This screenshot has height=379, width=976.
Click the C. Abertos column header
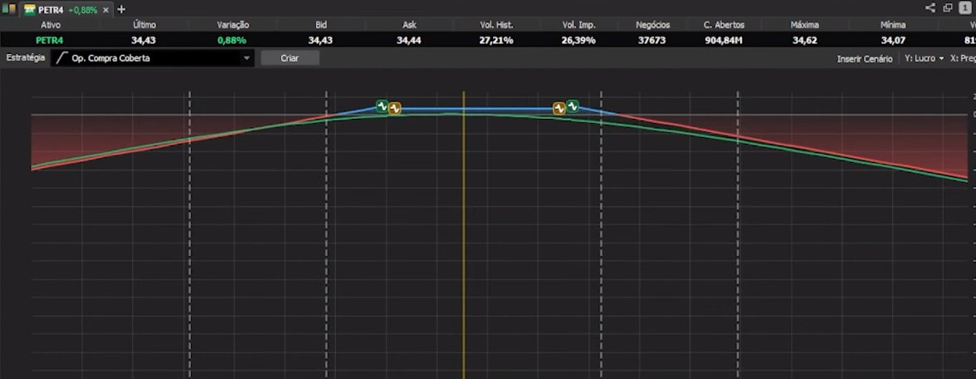click(x=723, y=25)
